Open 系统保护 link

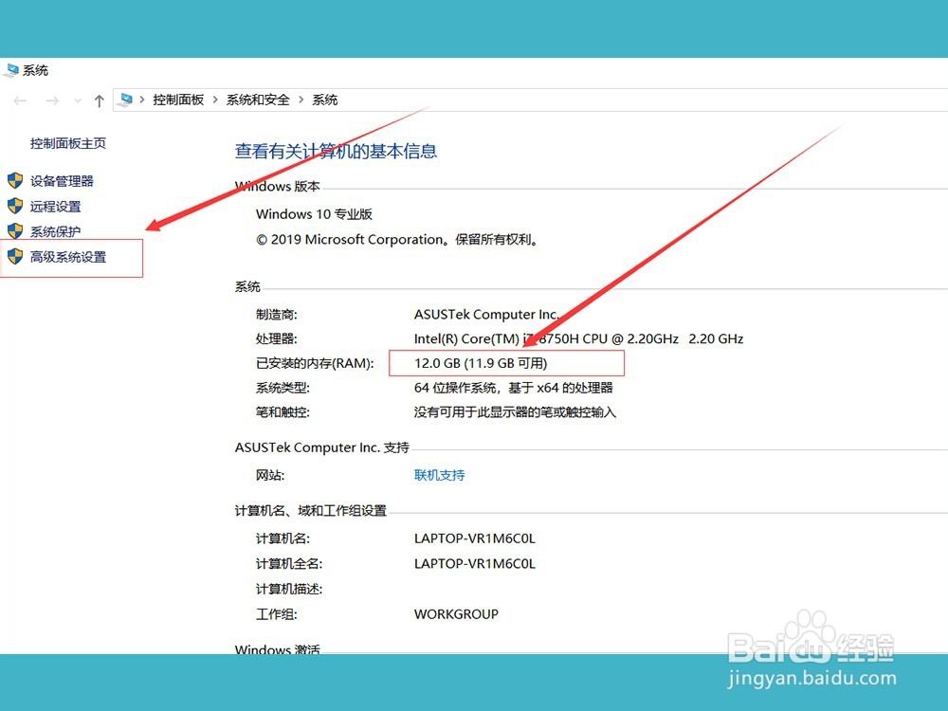56,231
